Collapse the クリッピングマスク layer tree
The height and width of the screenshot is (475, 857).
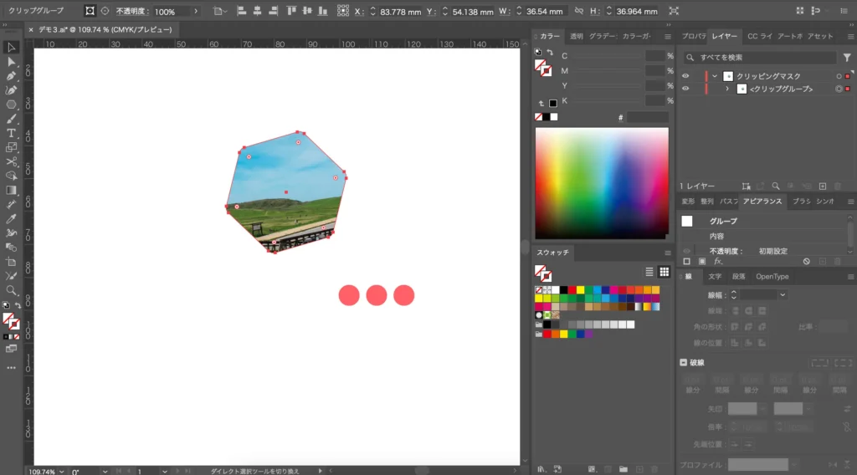[x=715, y=76]
